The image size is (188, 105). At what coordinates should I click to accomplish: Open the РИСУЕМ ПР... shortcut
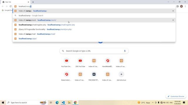click(94, 76)
